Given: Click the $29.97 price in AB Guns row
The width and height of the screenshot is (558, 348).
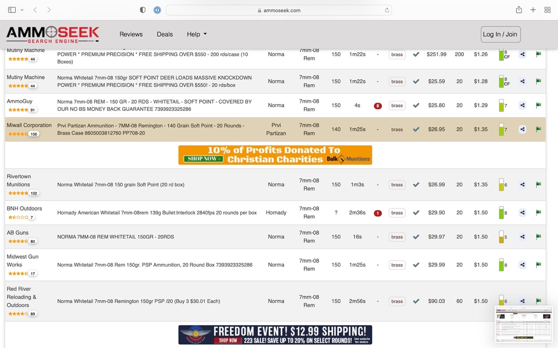Looking at the screenshot, I should 436,237.
